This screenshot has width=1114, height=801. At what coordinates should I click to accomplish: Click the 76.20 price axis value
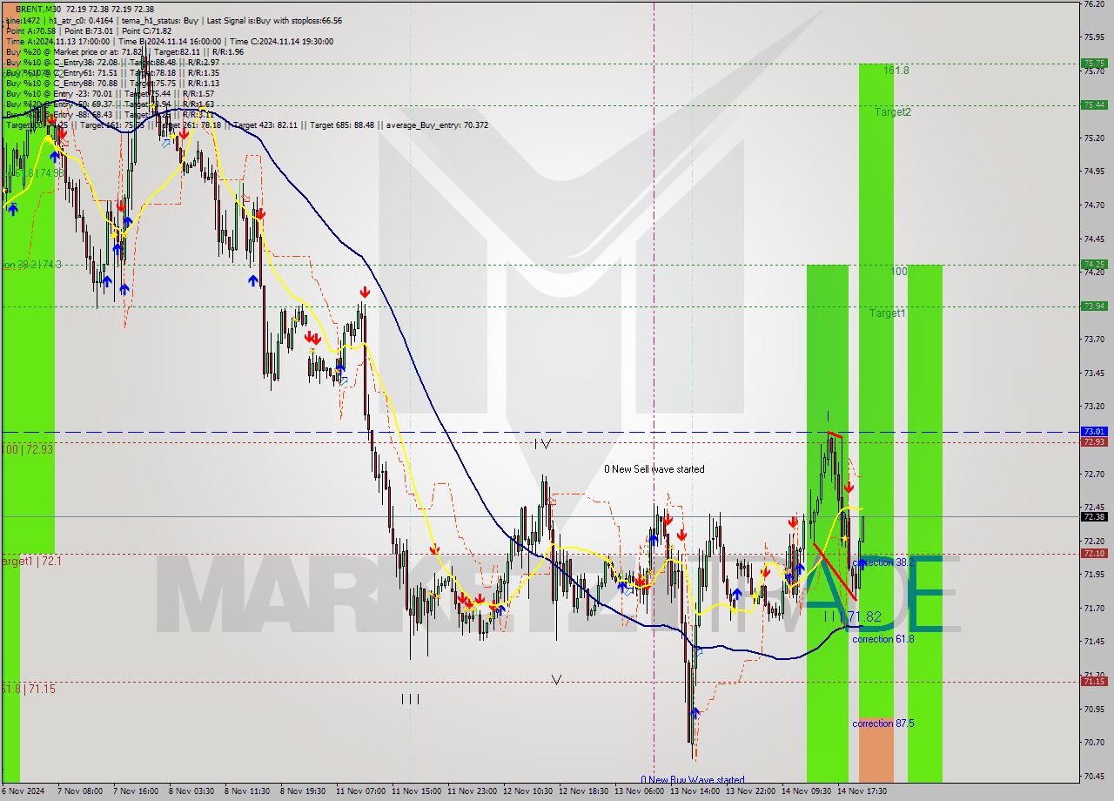pos(1094,4)
